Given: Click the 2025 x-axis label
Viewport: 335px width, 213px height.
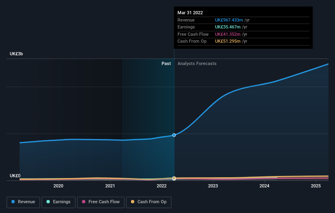Looking at the screenshot, I should click(x=316, y=186).
